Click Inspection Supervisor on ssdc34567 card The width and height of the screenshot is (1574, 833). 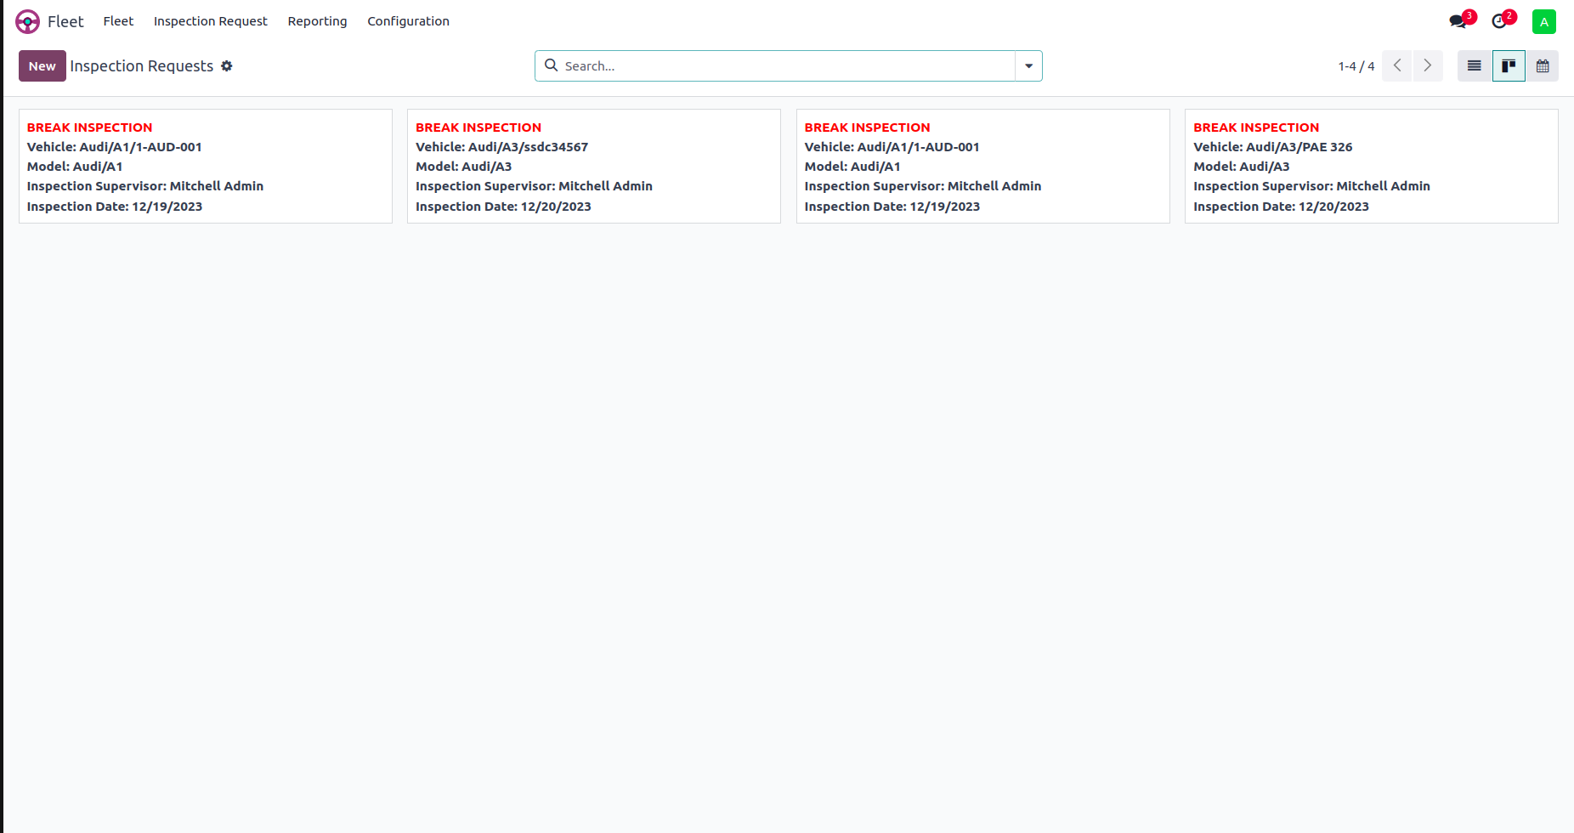coord(534,186)
